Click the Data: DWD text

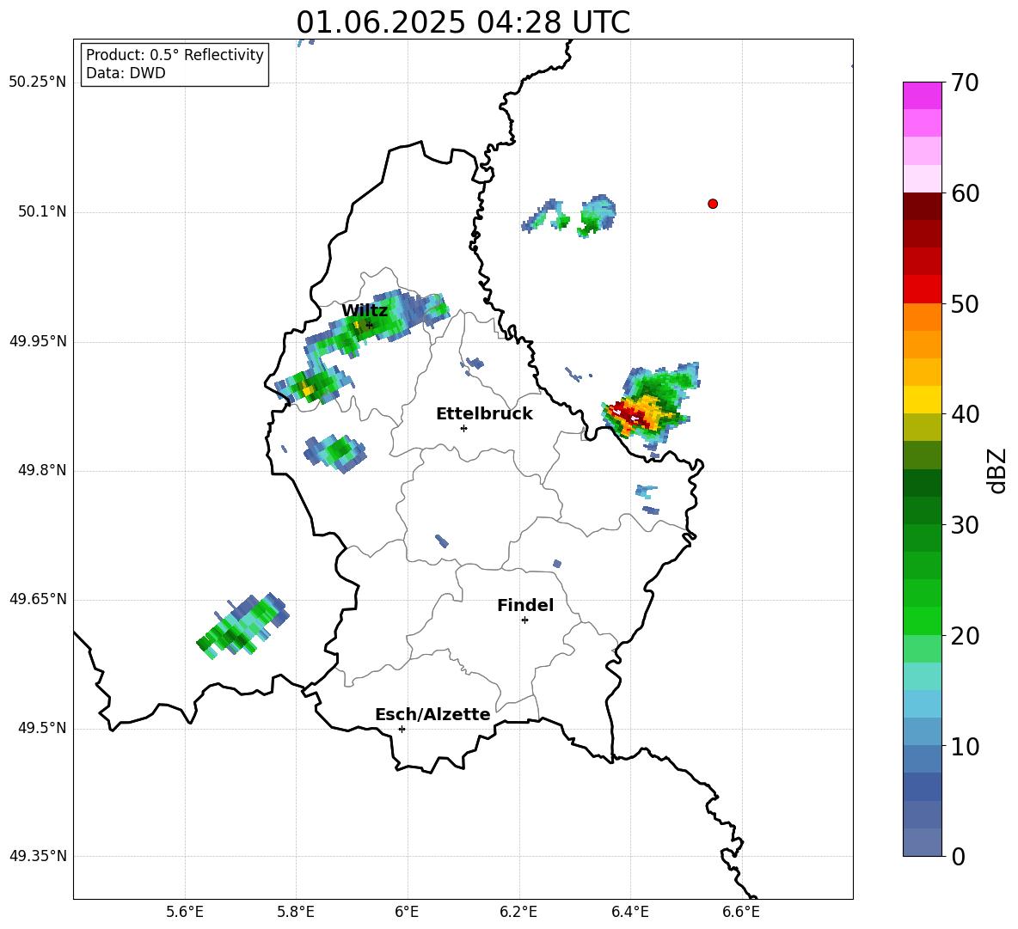126,73
